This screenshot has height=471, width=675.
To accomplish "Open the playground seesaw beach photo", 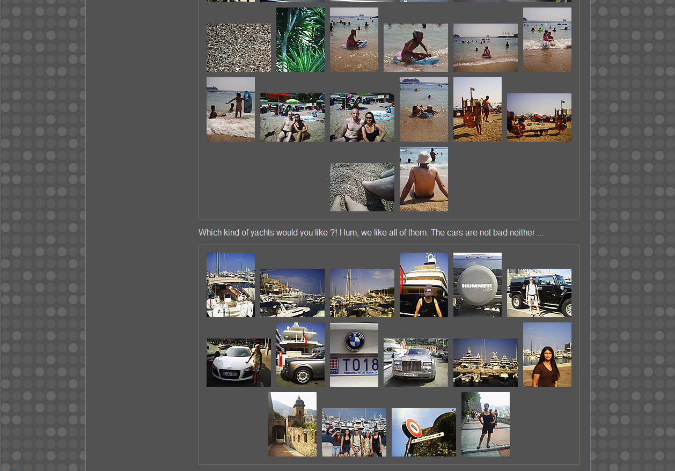I will (539, 117).
